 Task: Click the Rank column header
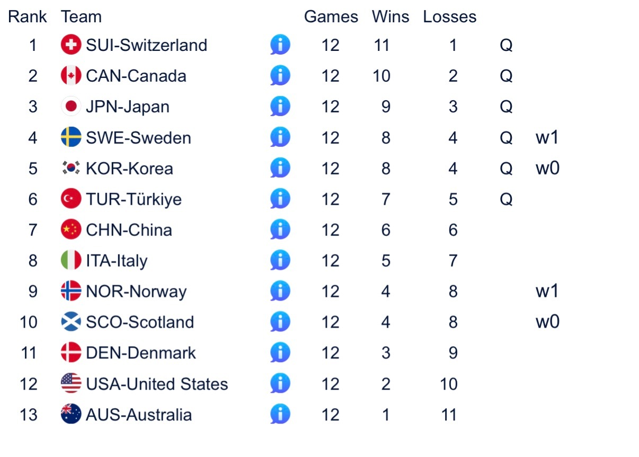(x=28, y=17)
